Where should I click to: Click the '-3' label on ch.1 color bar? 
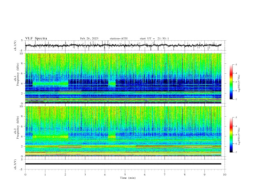[x=236, y=64]
